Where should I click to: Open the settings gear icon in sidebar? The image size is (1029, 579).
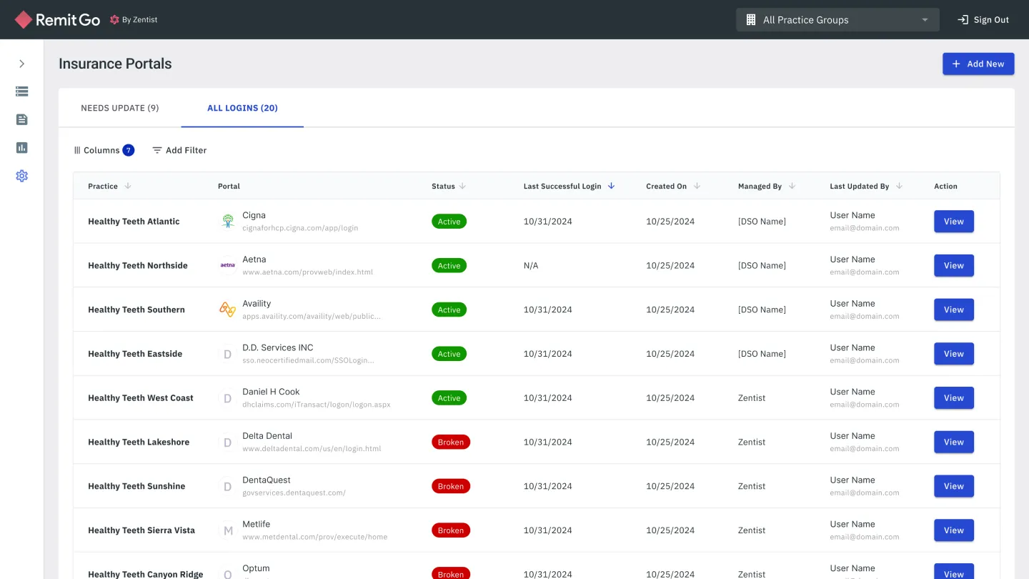point(21,176)
